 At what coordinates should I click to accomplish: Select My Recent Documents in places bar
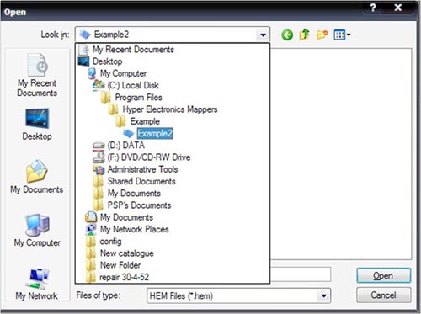click(x=37, y=75)
